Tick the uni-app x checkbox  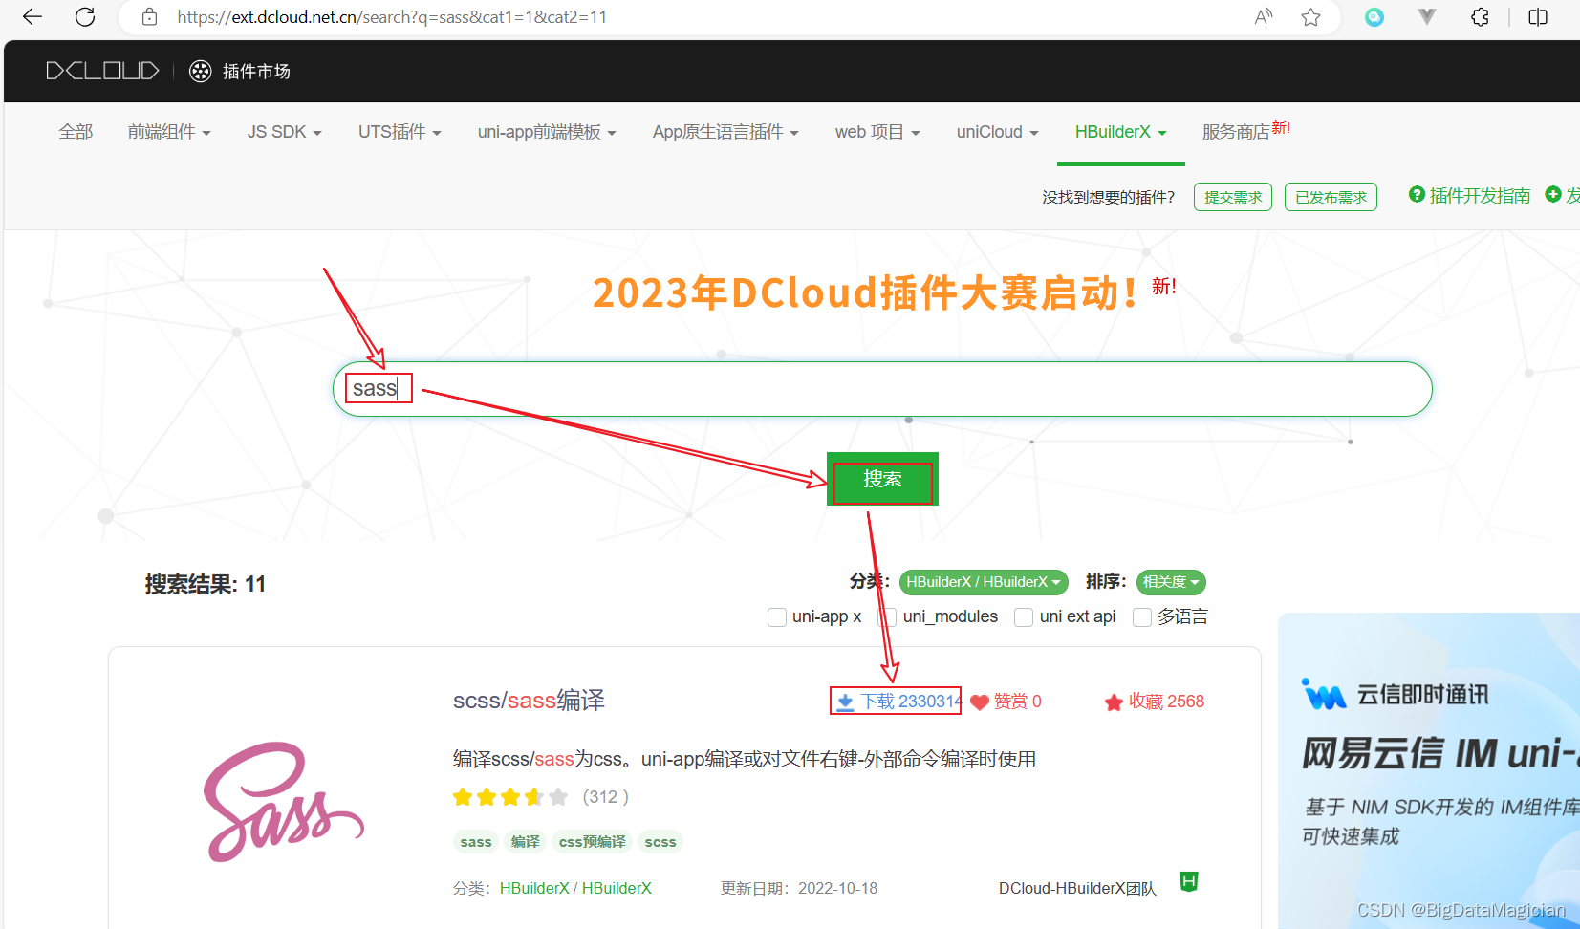777,617
